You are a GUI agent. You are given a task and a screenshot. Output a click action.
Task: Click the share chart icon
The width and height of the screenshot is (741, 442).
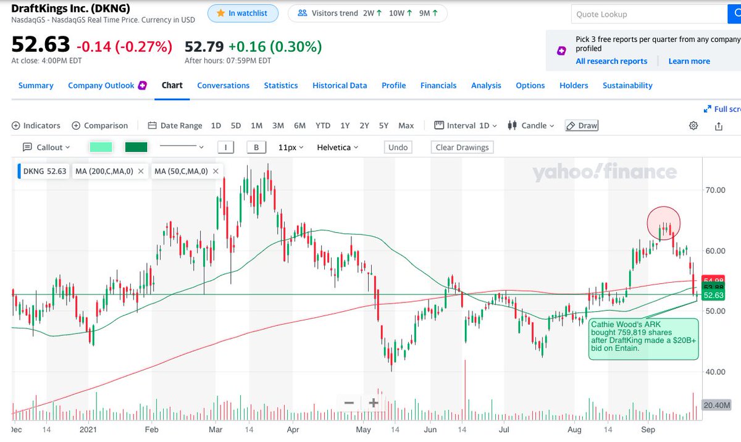coord(719,126)
